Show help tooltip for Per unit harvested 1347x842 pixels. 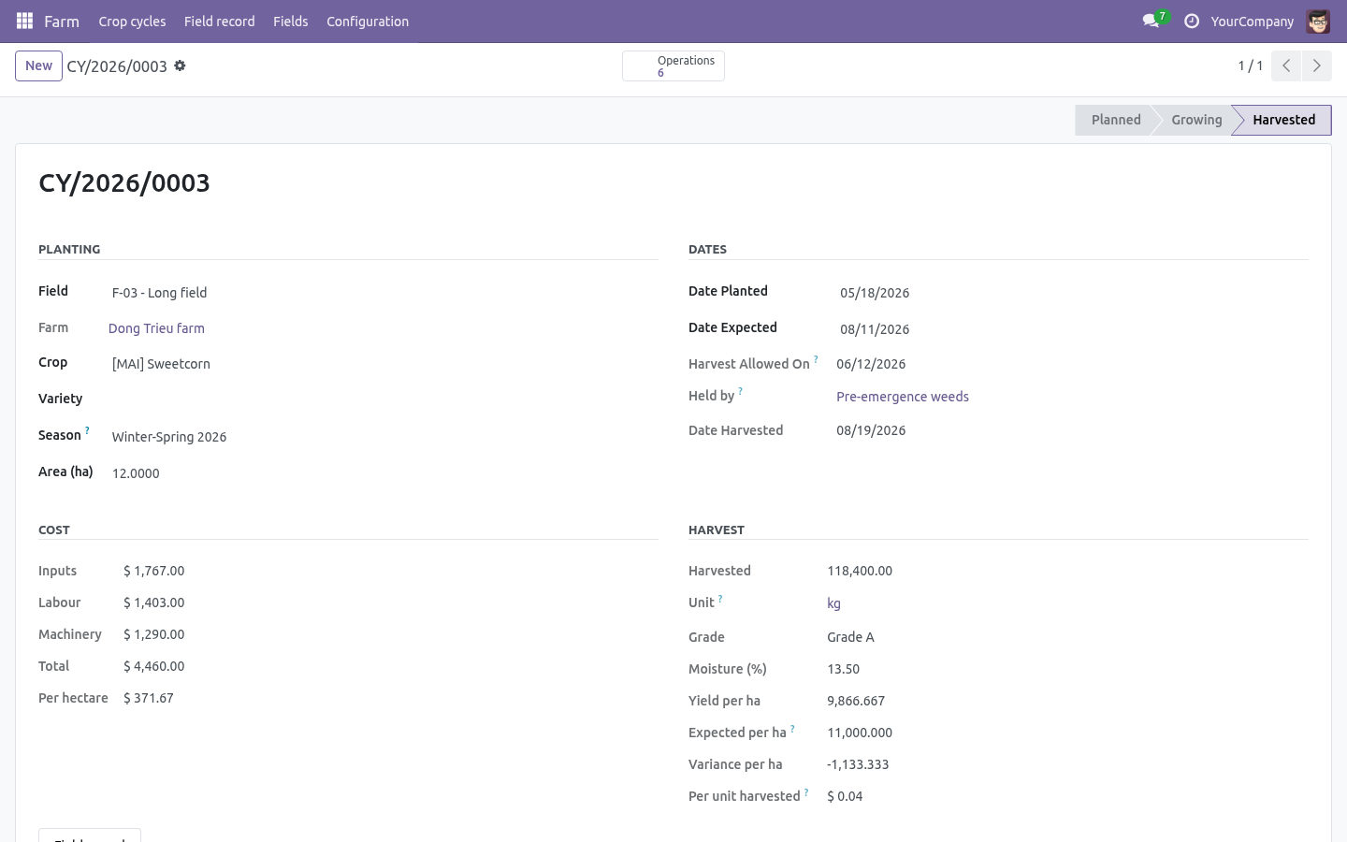(x=806, y=791)
